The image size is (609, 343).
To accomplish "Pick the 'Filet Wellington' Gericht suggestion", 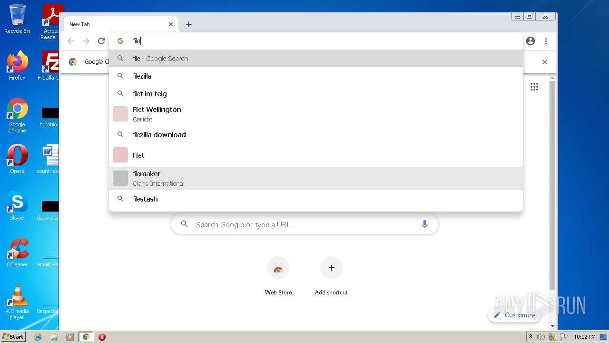I will pyautogui.click(x=316, y=114).
